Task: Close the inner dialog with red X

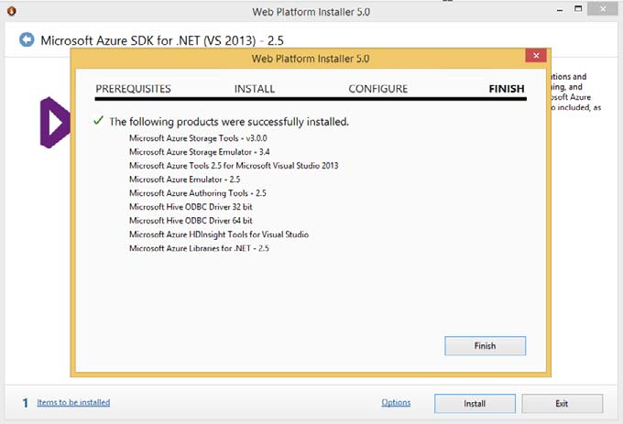Action: coord(536,57)
